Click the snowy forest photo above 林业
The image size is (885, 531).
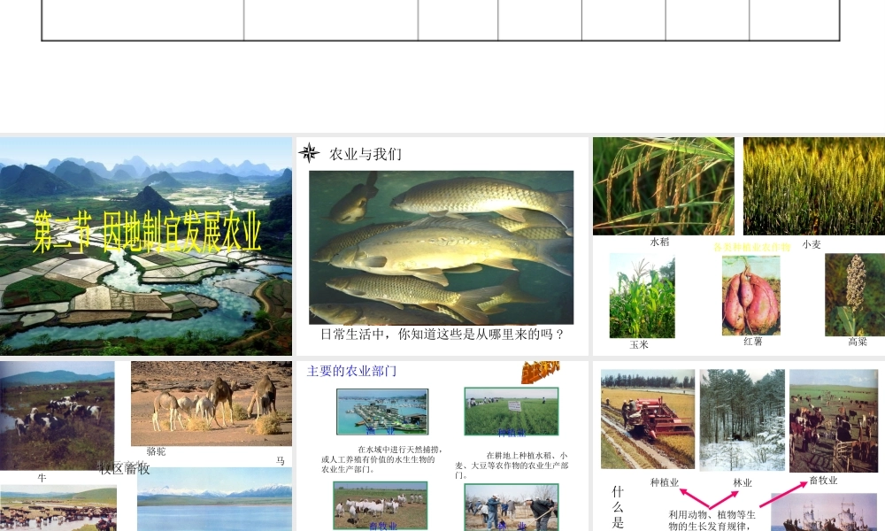(743, 420)
